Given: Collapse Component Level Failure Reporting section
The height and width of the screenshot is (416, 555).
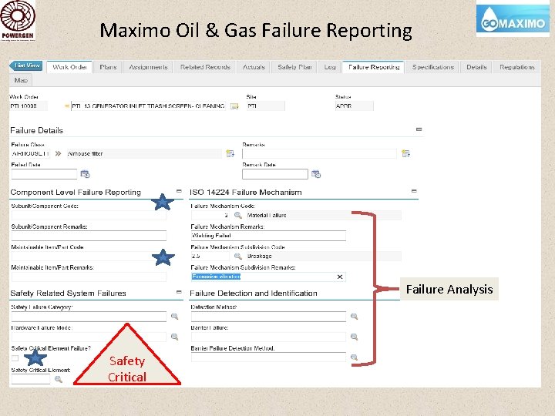Looking at the screenshot, I should click(x=179, y=191).
